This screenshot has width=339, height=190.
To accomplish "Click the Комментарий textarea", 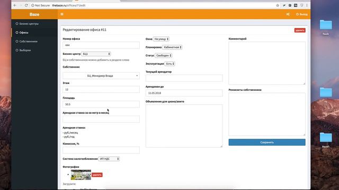I will (267, 63).
